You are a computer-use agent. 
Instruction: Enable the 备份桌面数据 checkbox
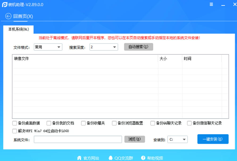[15, 123]
